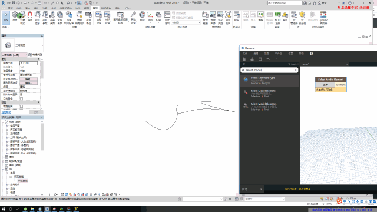The width and height of the screenshot is (377, 212).
Task: Open 启动视图 Starting View
Action: pos(228,18)
